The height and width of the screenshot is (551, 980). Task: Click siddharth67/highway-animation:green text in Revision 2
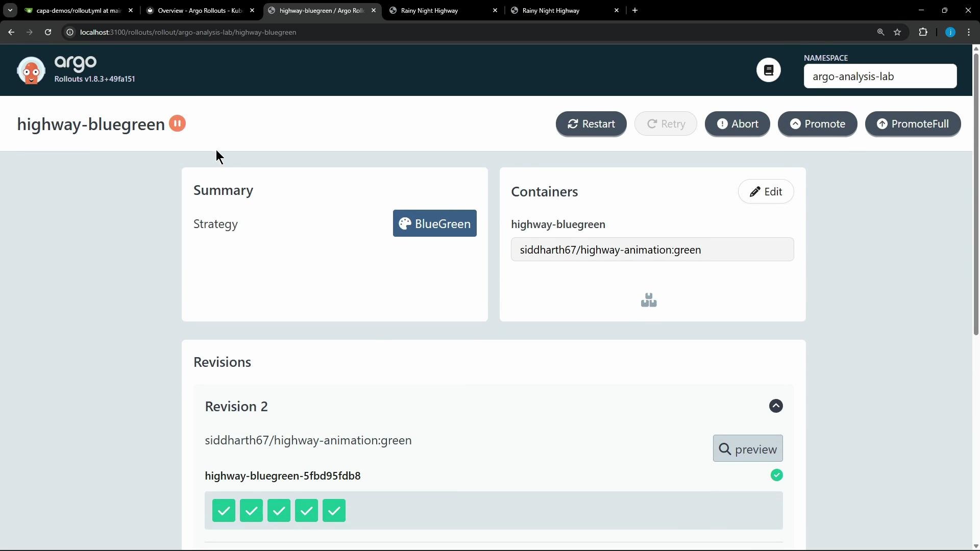point(308,440)
